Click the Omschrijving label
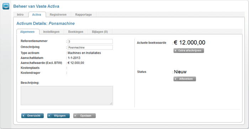This screenshot has width=249, height=129. tap(30, 47)
